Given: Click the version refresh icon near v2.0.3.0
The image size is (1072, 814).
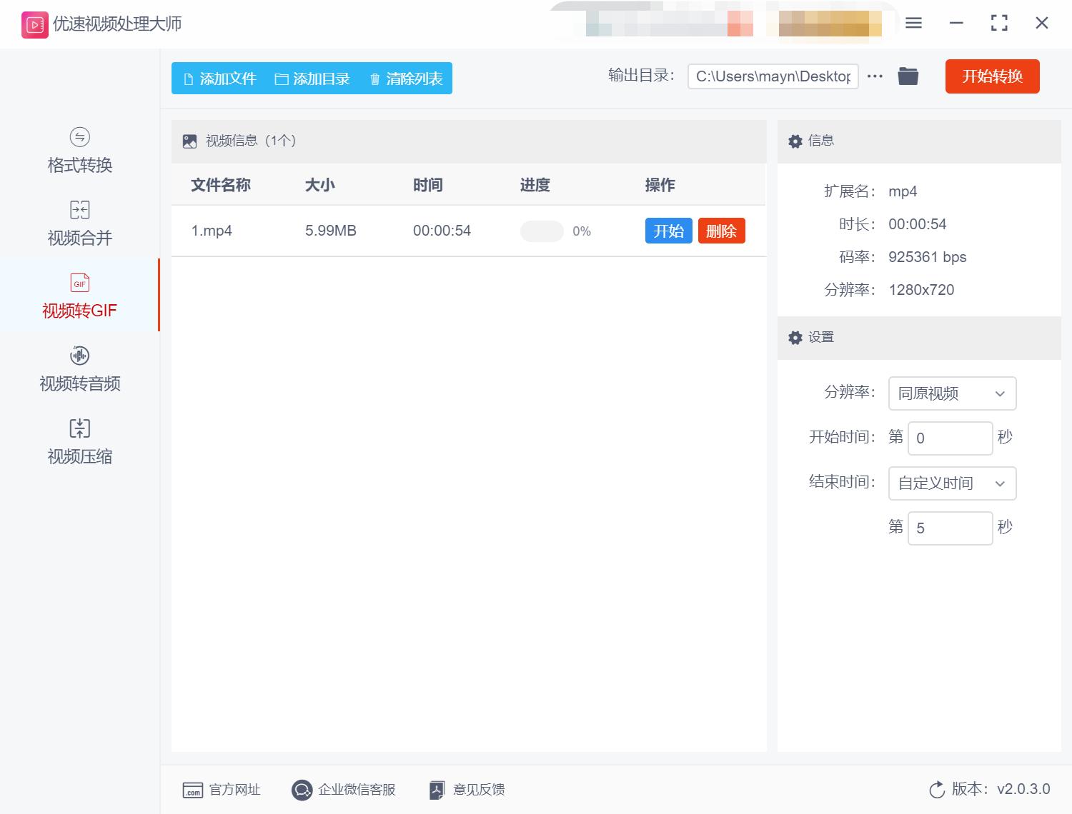Looking at the screenshot, I should [936, 790].
